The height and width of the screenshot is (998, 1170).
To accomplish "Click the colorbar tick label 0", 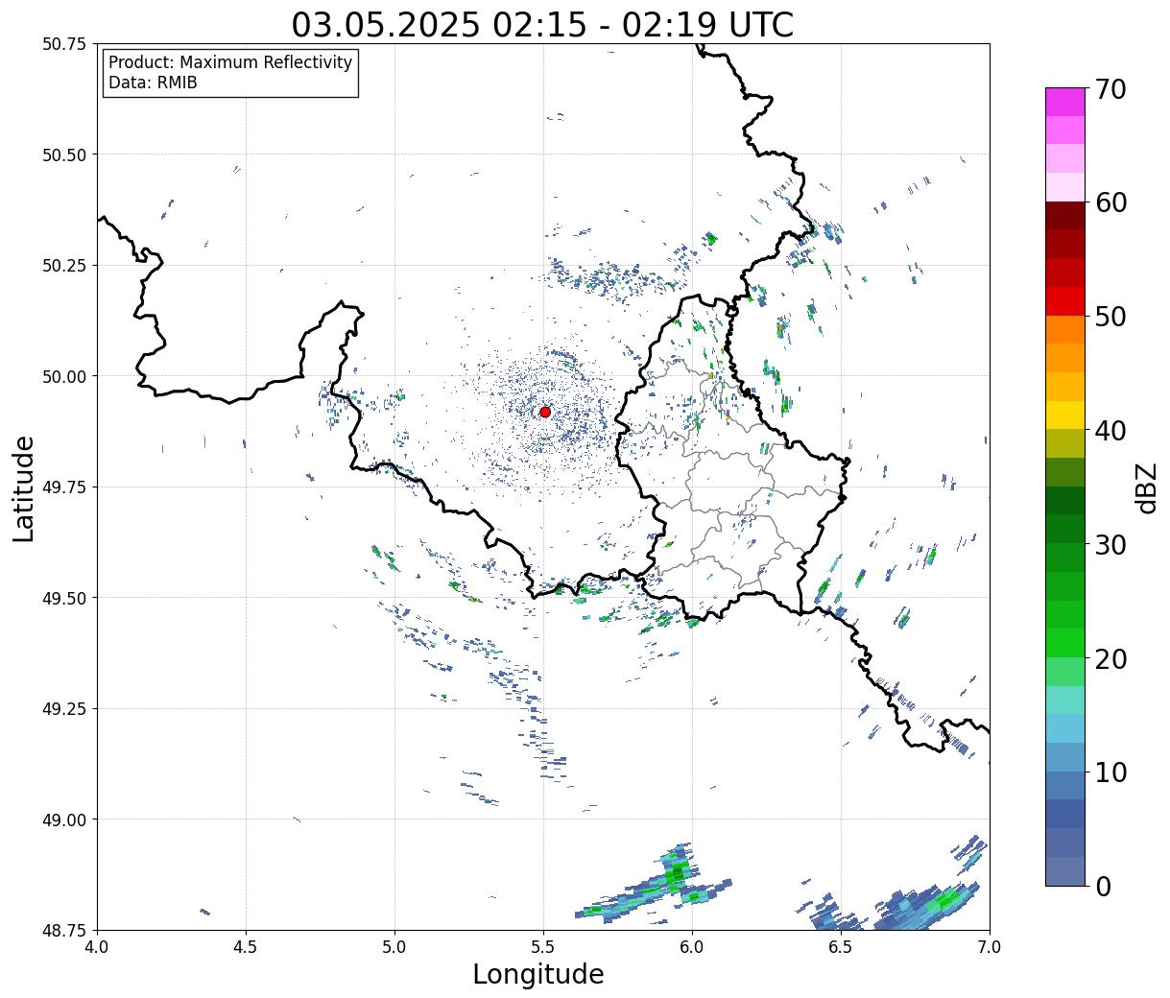I will [1102, 886].
